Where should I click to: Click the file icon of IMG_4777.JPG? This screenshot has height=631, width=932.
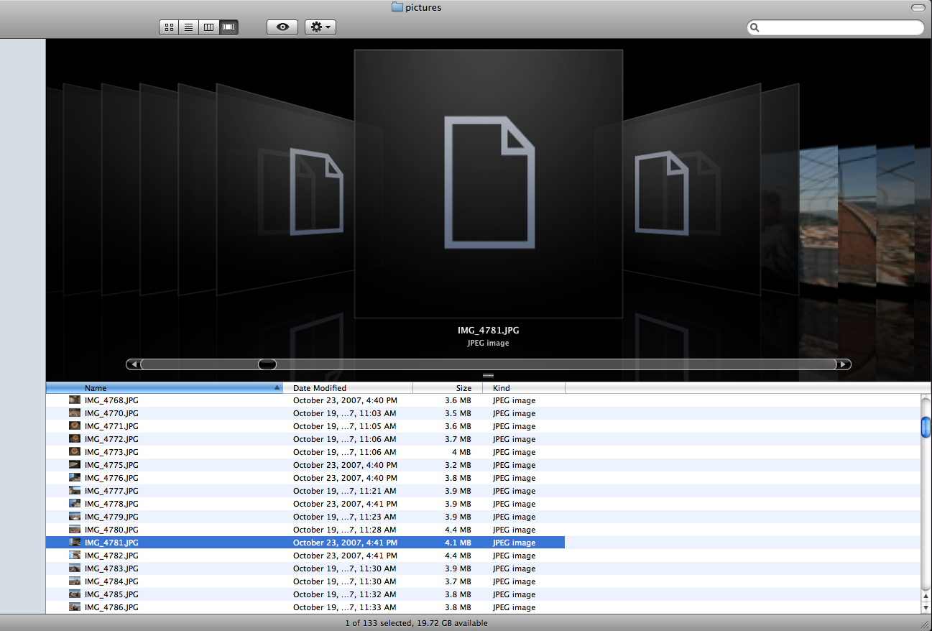tap(75, 491)
